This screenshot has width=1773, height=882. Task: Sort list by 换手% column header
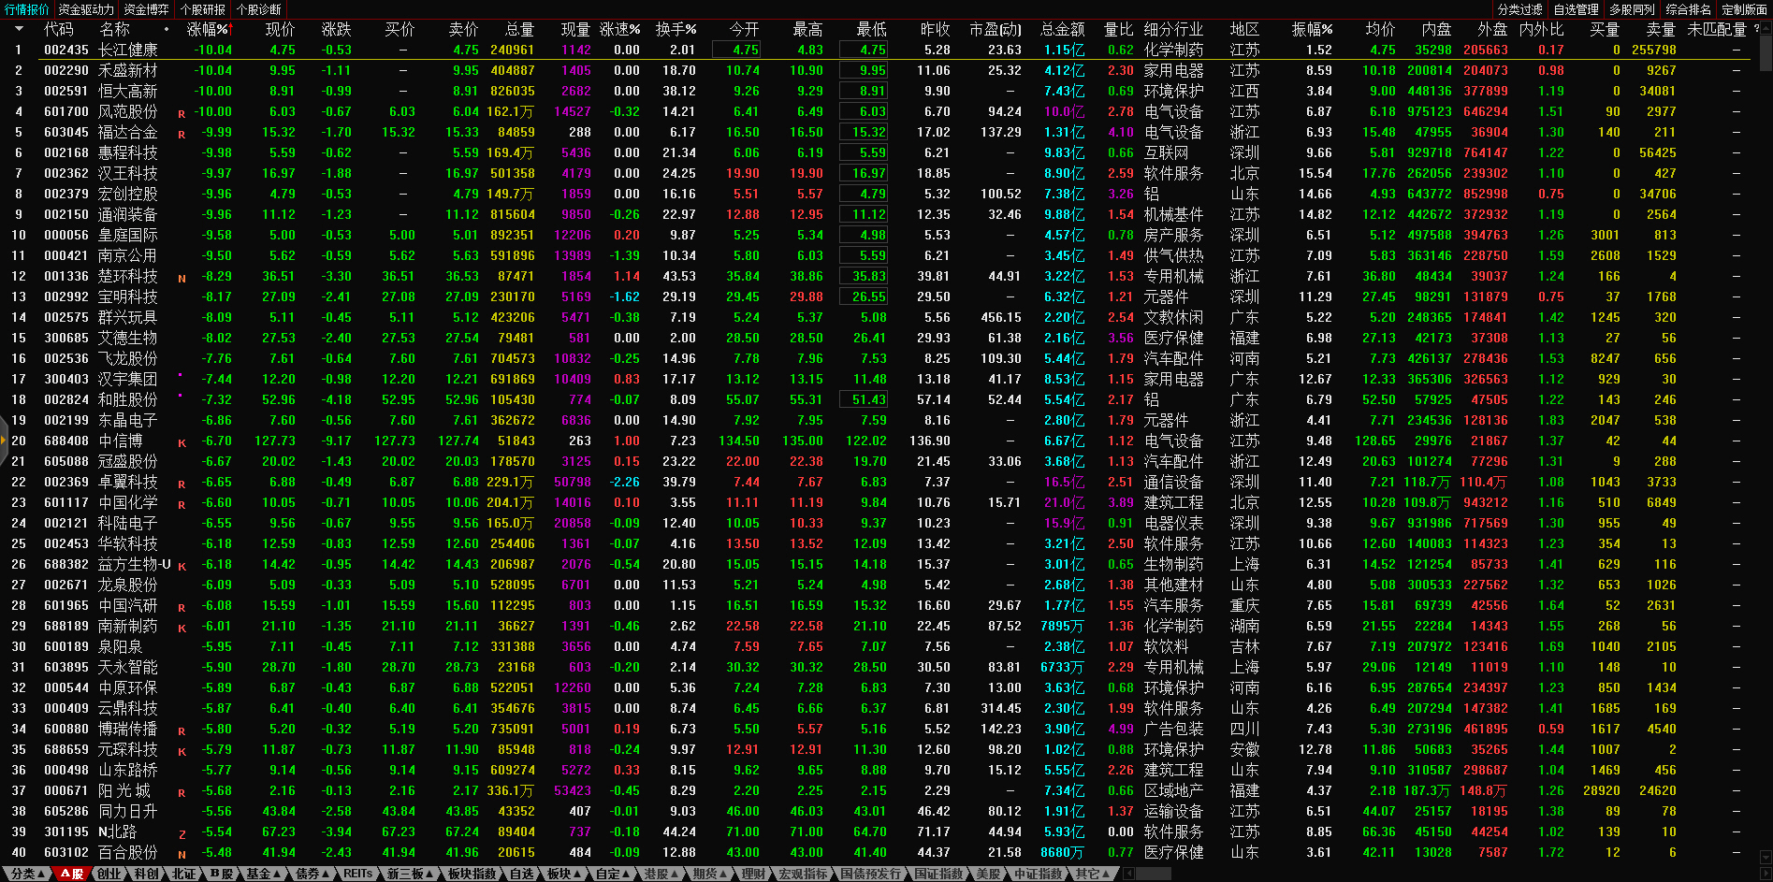(x=676, y=29)
